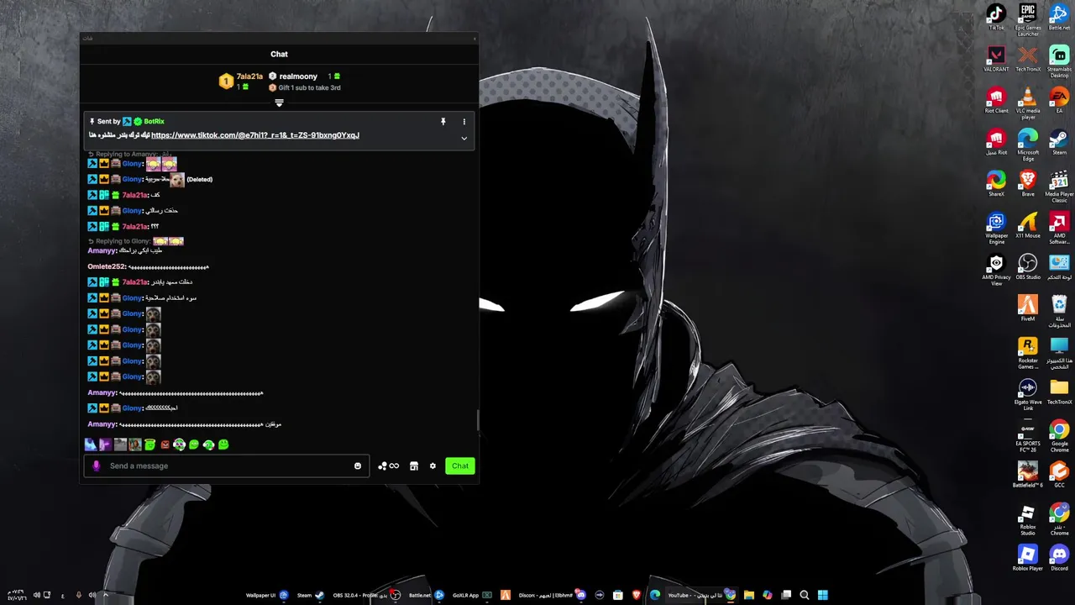Open Brave desktop shortcut
1075x605 pixels.
coord(1028,184)
